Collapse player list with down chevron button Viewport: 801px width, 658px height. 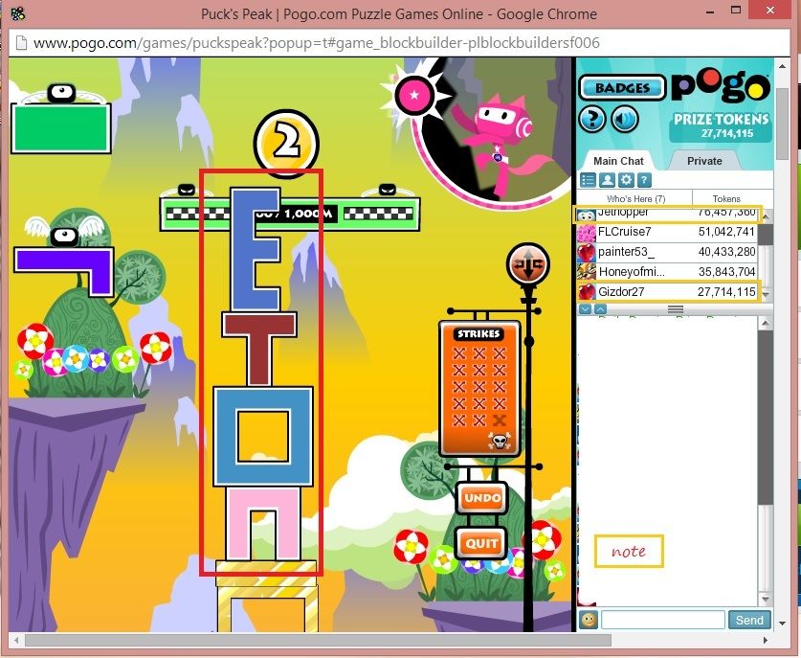[585, 309]
